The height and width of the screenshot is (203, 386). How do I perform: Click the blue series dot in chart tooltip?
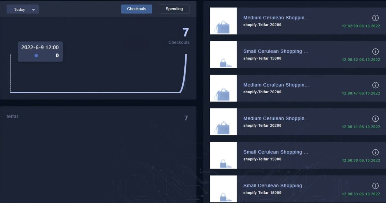click(36, 56)
